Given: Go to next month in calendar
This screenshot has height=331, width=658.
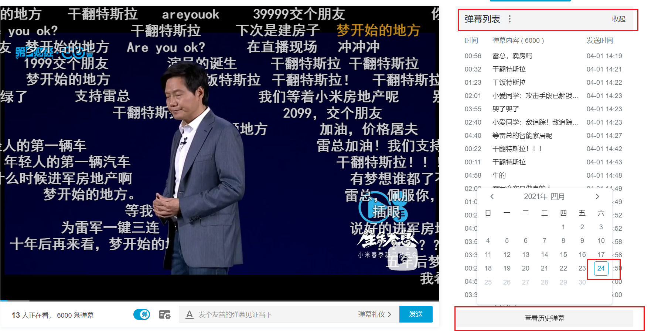Looking at the screenshot, I should pyautogui.click(x=597, y=196).
